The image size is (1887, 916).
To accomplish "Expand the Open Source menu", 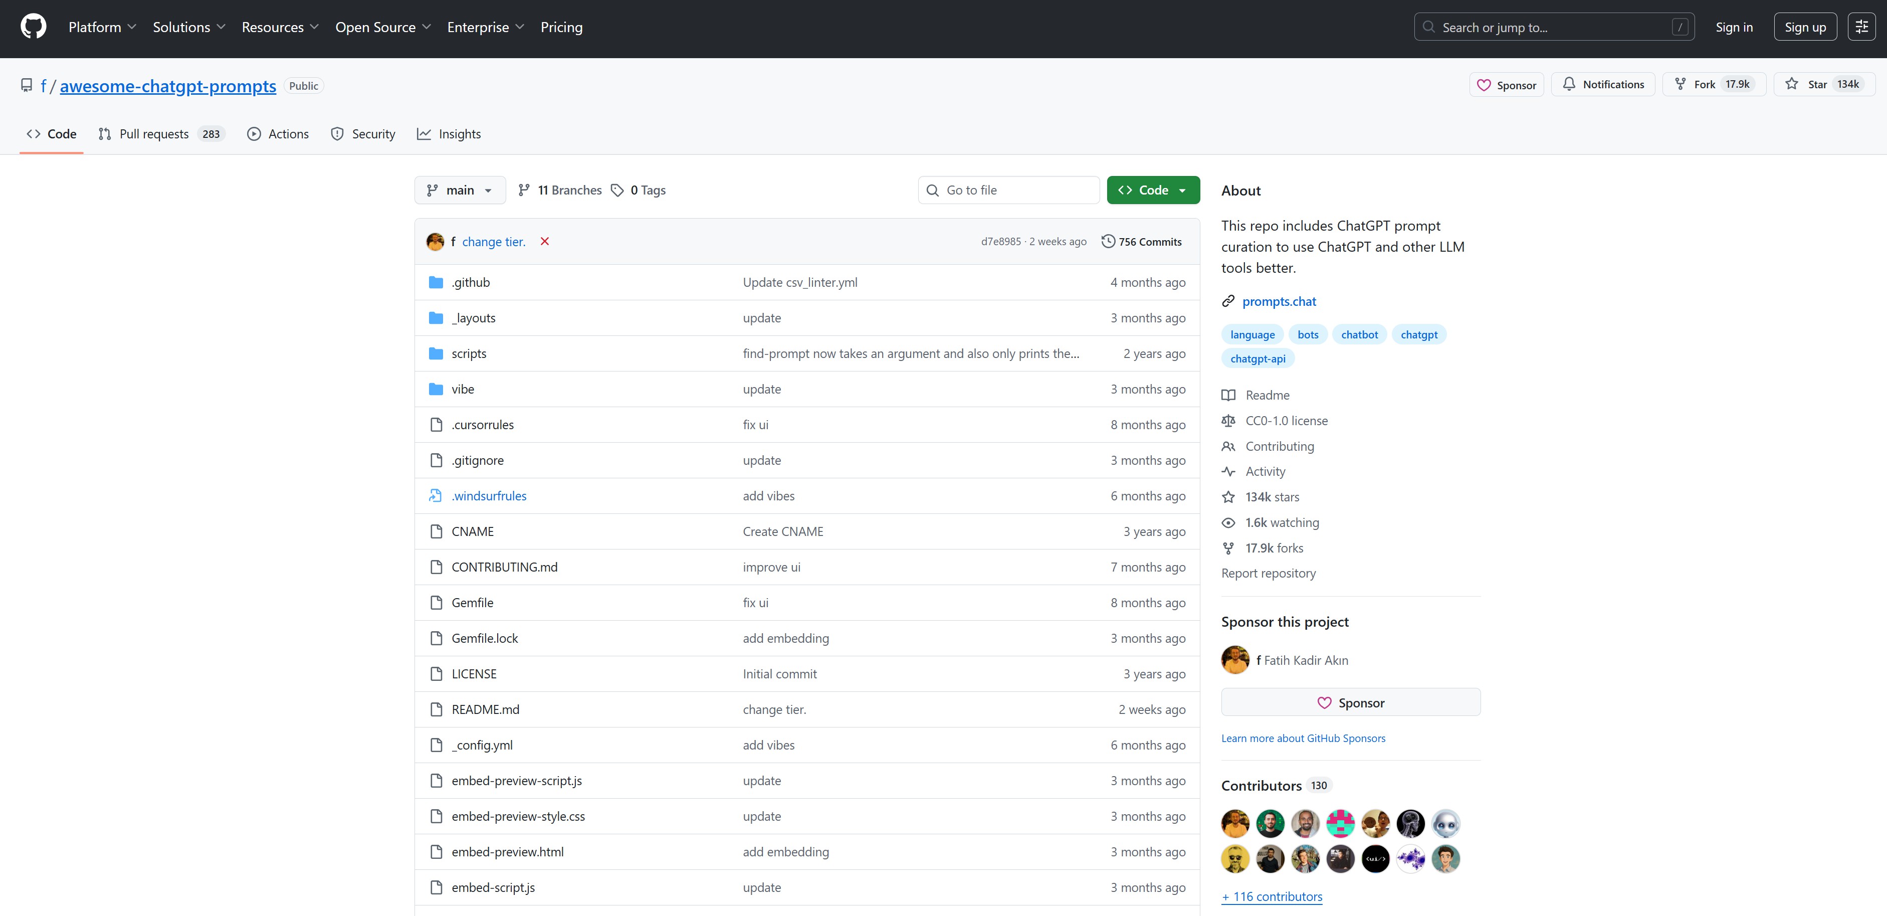I will point(383,27).
